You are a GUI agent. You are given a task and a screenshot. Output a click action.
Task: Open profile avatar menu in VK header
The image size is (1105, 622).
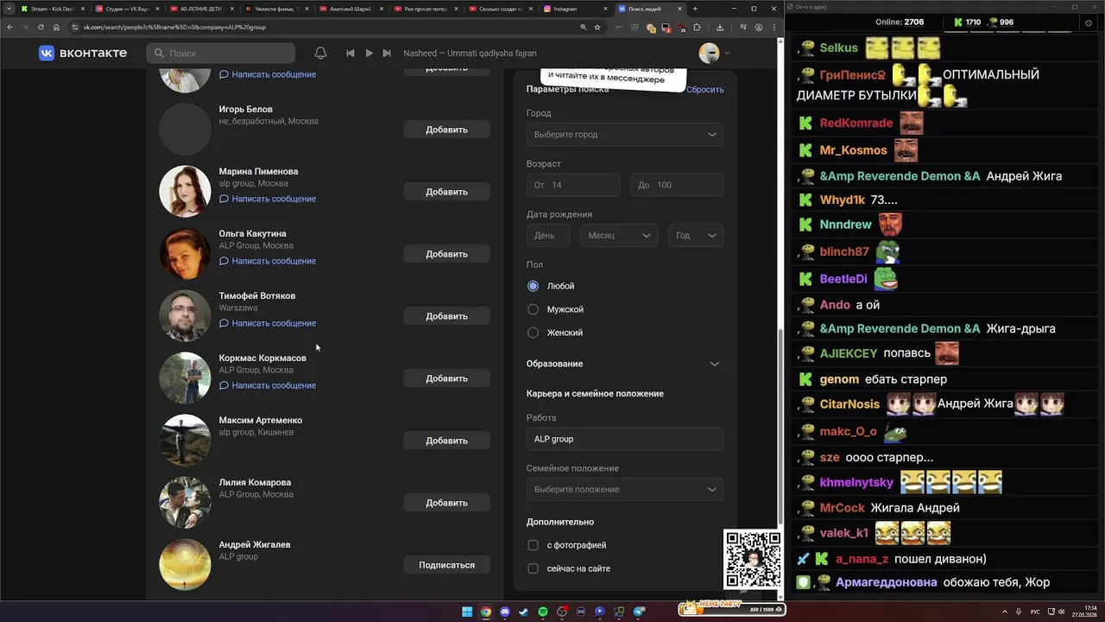714,53
